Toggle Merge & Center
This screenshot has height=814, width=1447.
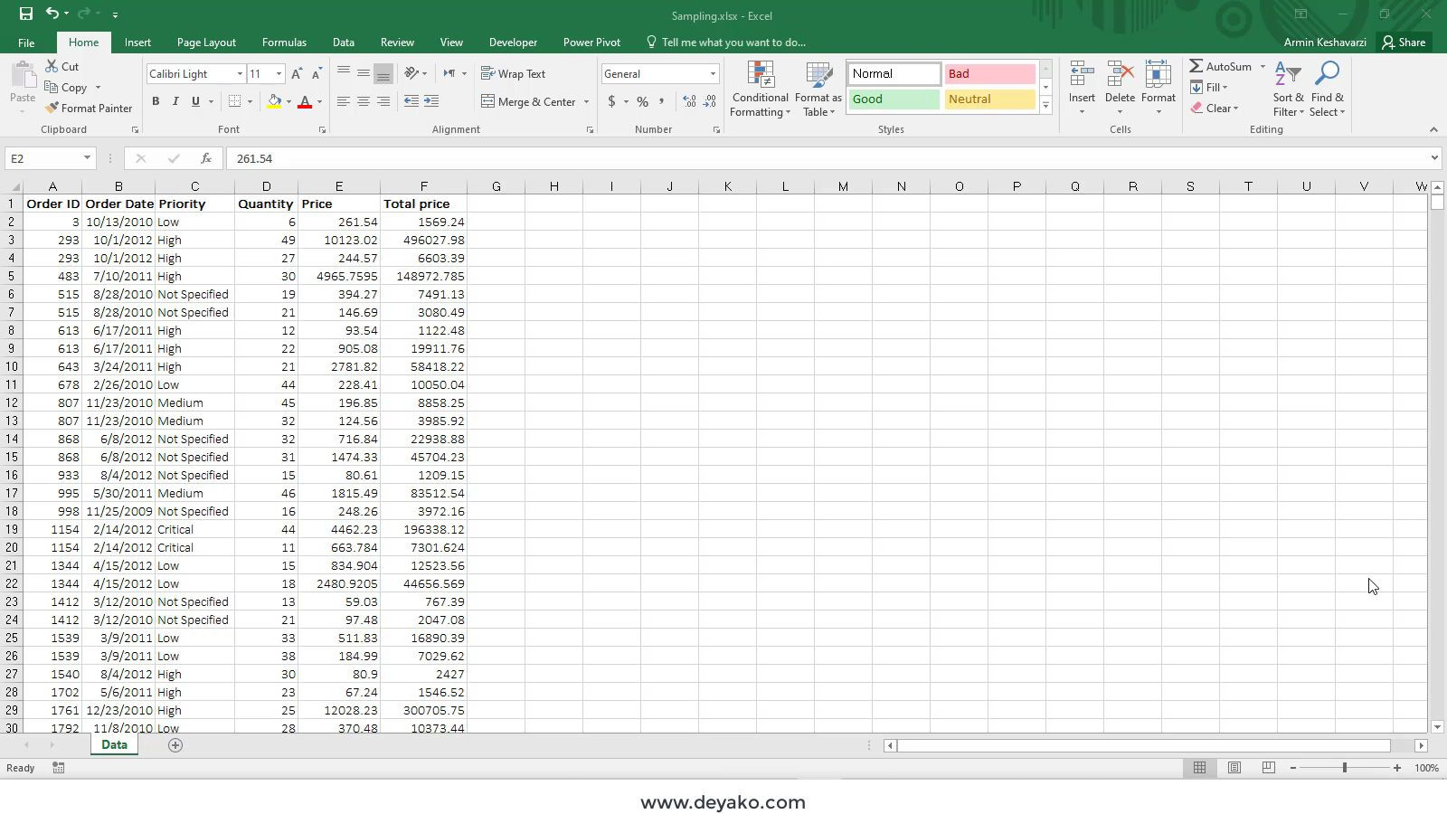[529, 101]
